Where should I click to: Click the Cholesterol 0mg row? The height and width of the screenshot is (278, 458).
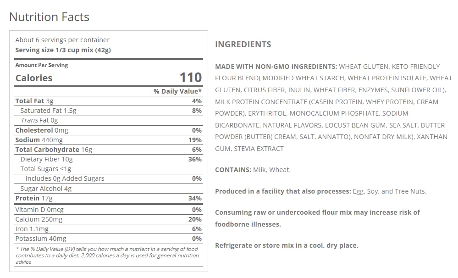coord(41,130)
